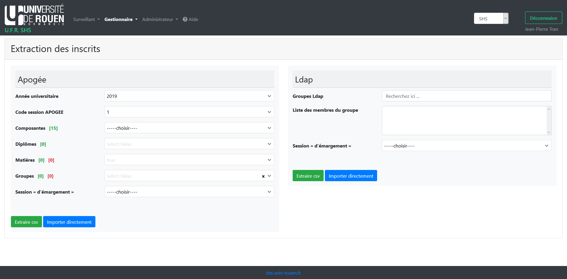
Task: Click Ldap Importer directement button
Action: (x=351, y=176)
